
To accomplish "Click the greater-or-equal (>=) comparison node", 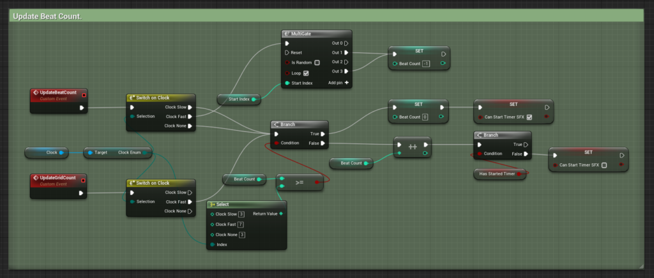I will click(299, 182).
